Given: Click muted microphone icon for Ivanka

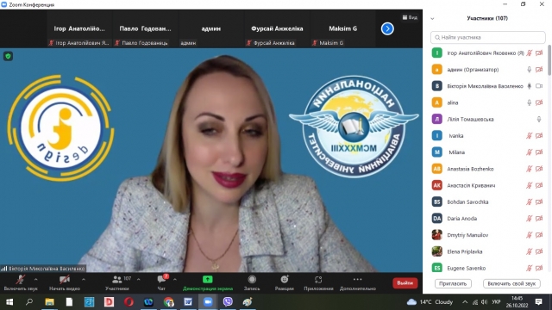Looking at the screenshot, I should [529, 136].
